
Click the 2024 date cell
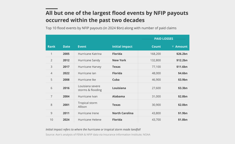click(66, 120)
